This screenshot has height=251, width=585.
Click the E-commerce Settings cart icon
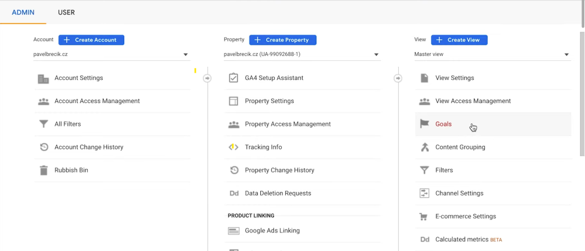[424, 217]
